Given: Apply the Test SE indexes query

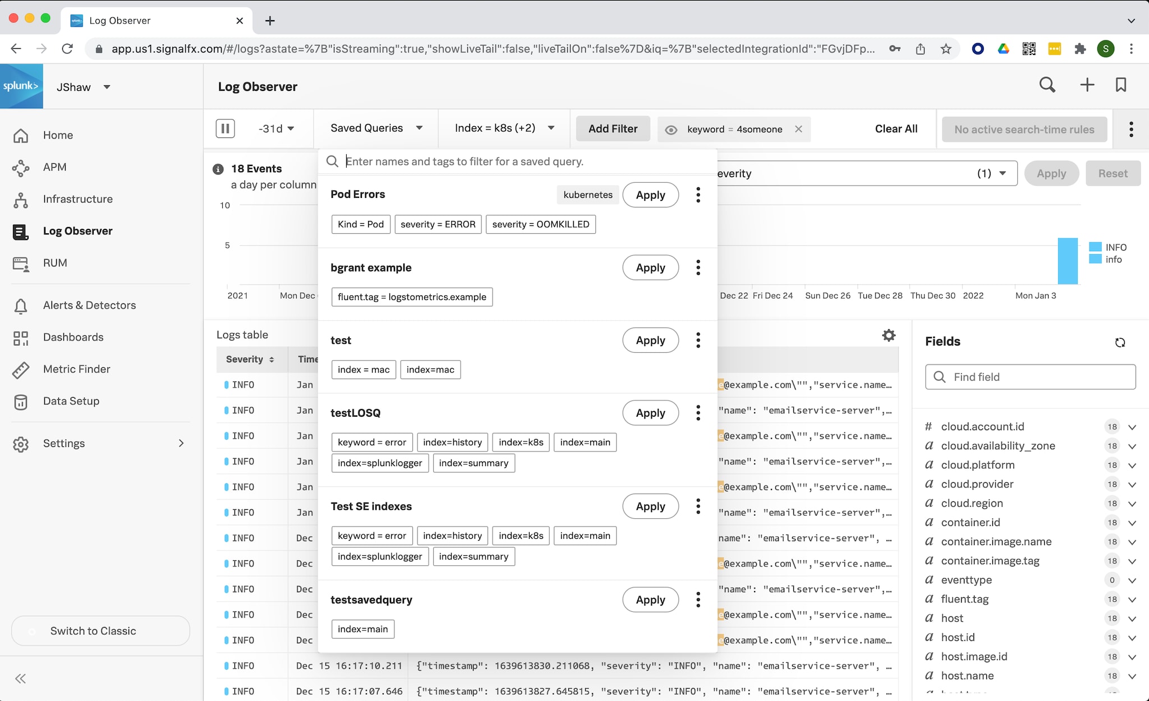Looking at the screenshot, I should (650, 506).
